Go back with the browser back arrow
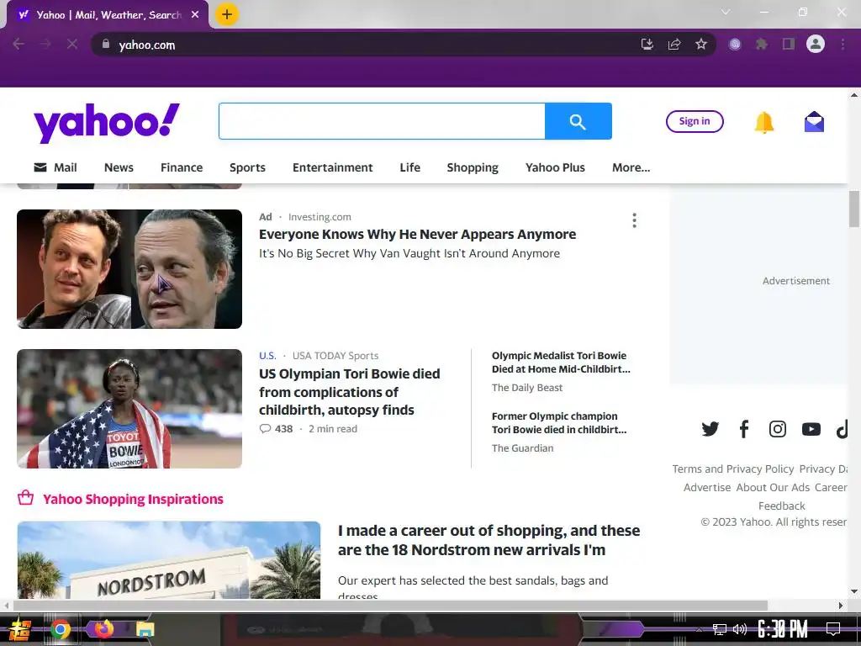 (18, 44)
